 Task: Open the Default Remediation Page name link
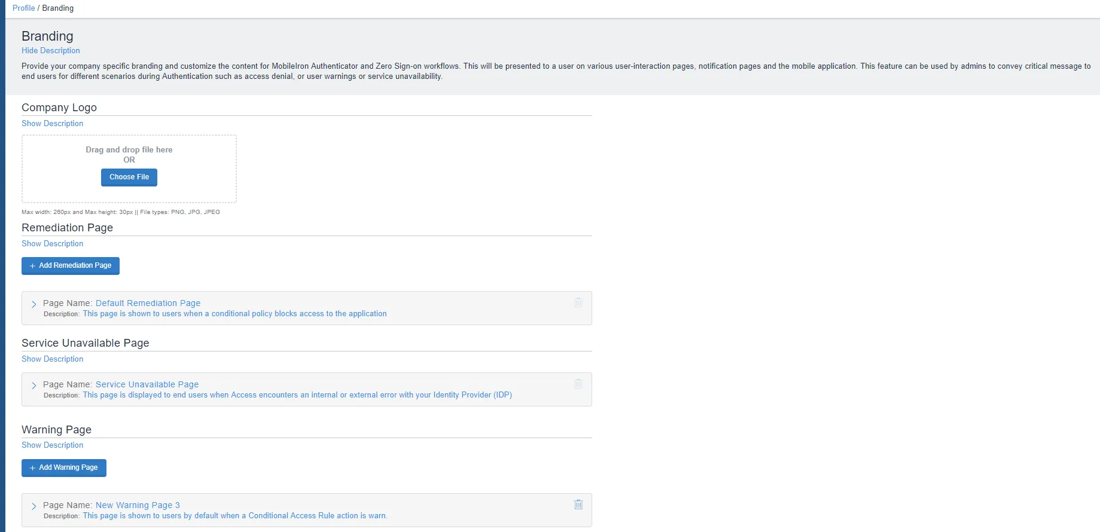point(148,303)
